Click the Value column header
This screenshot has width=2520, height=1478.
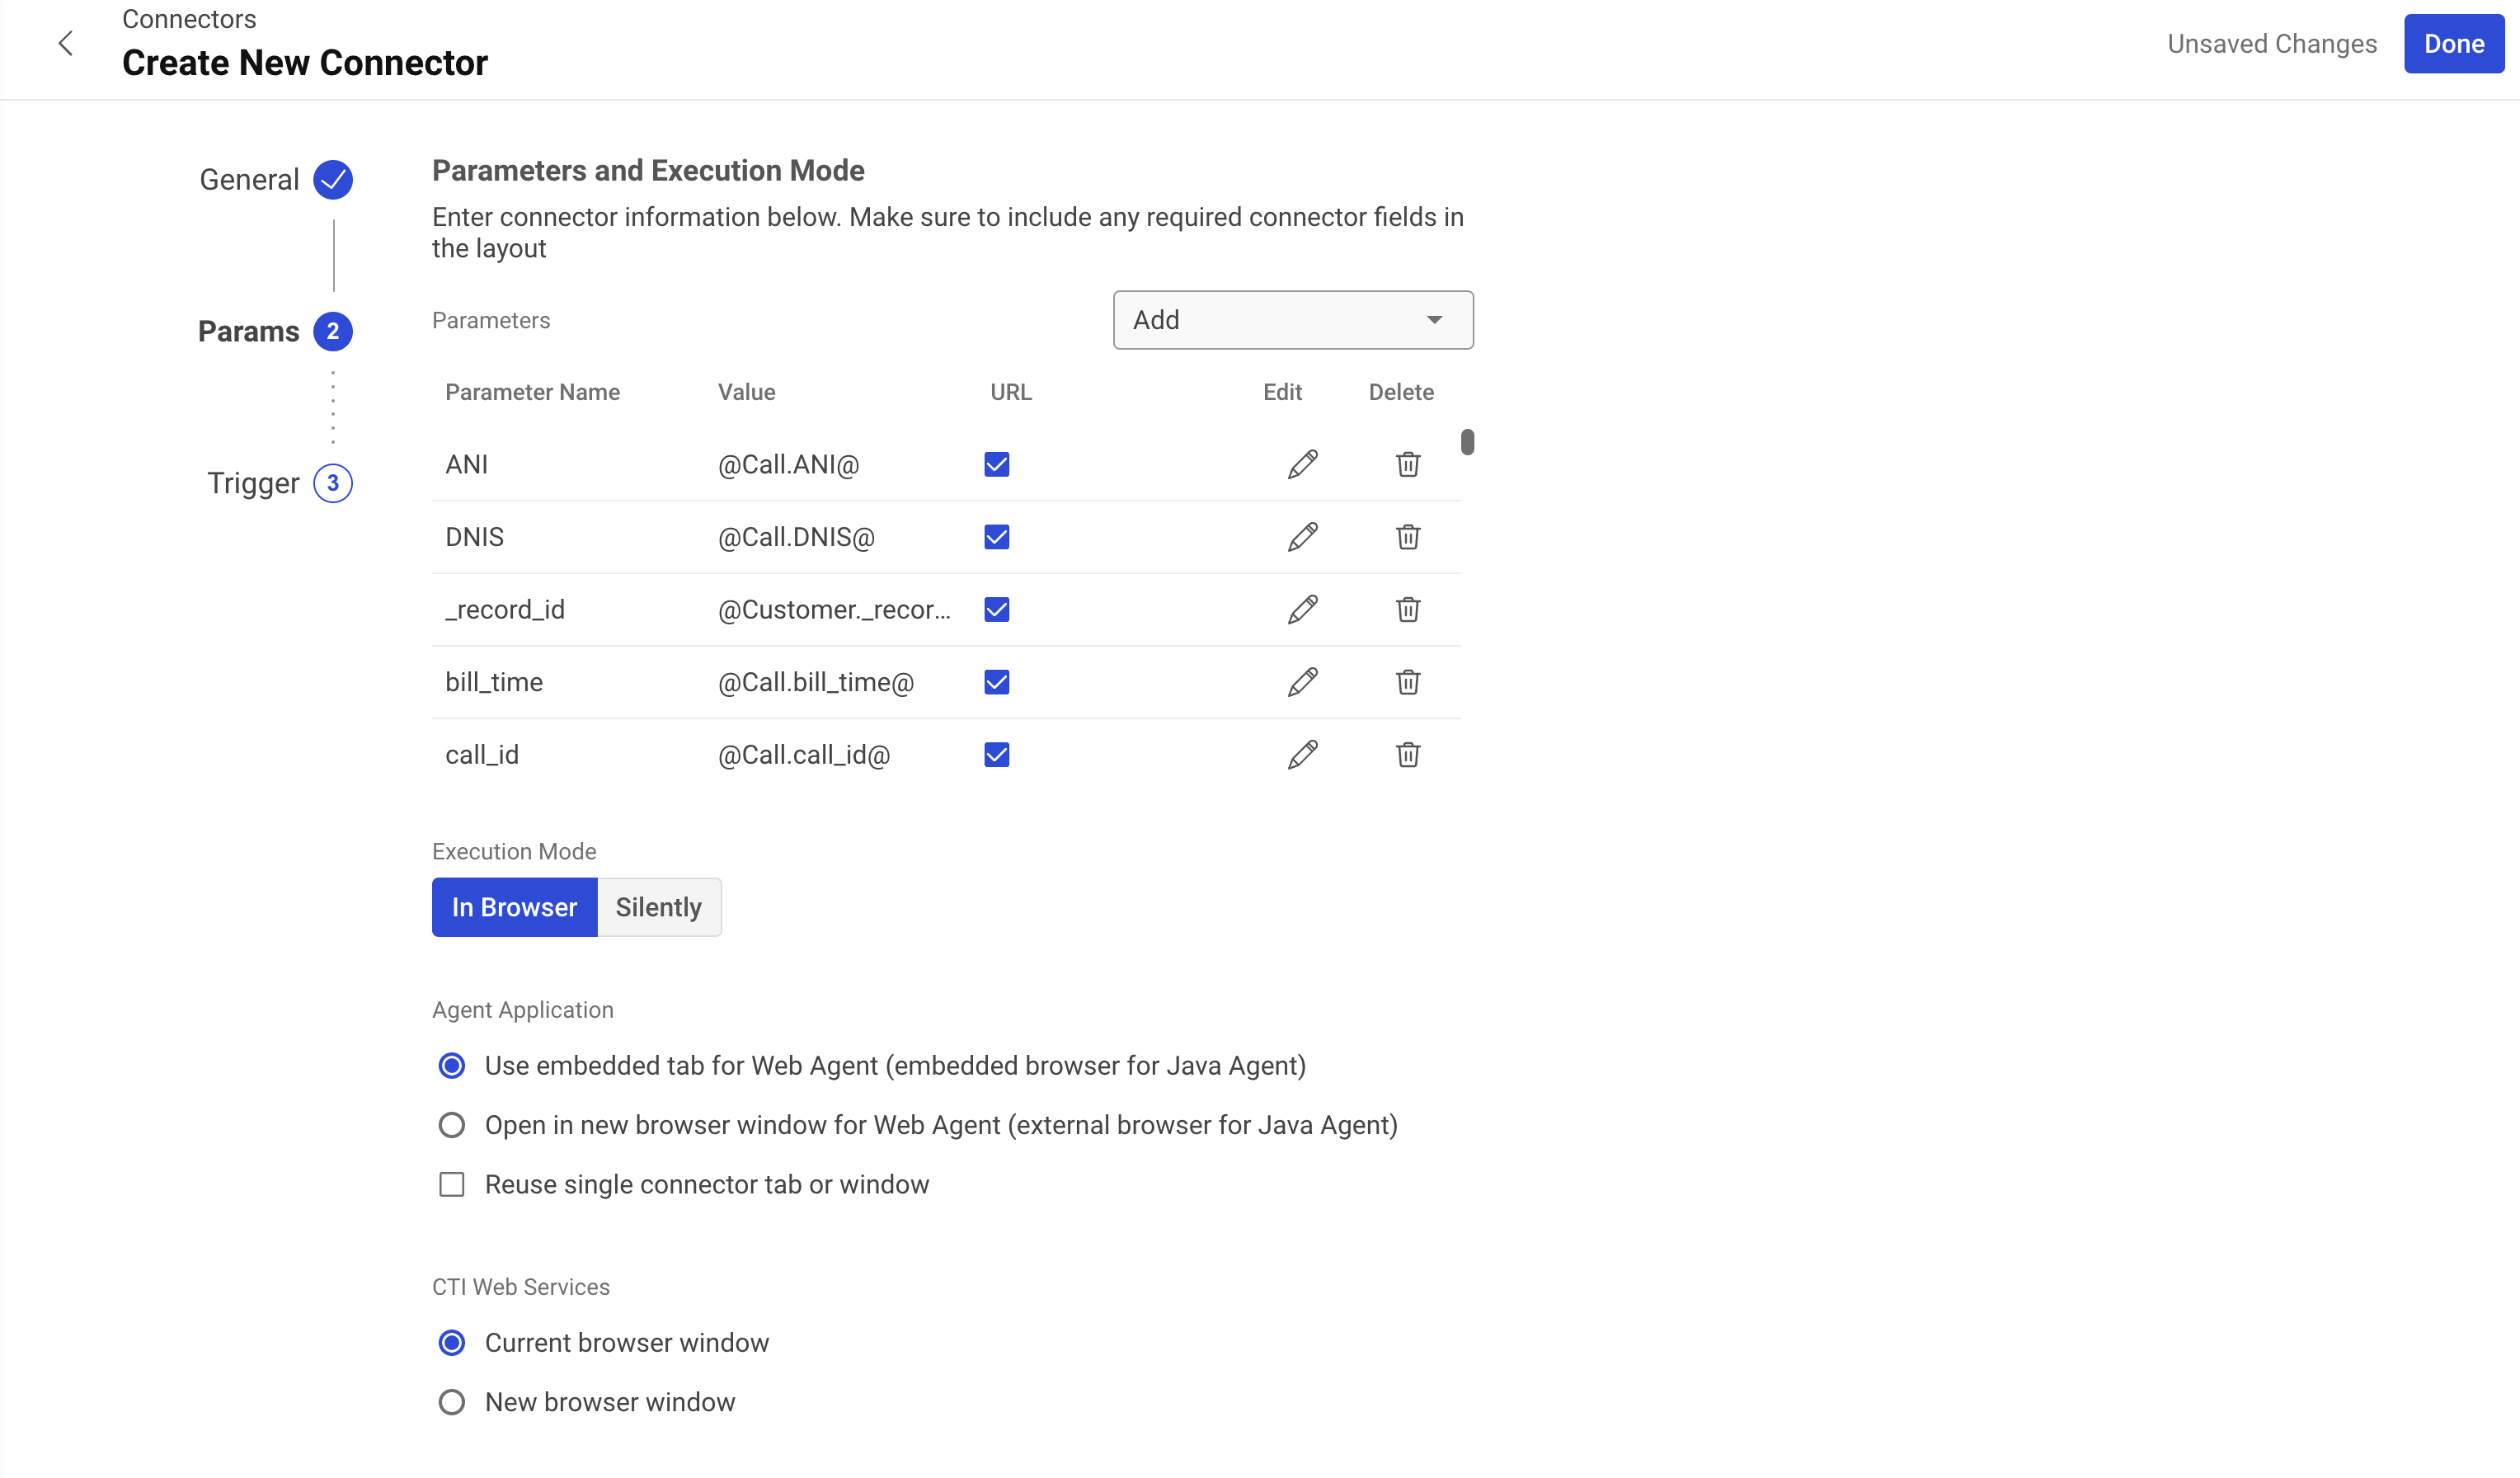tap(746, 392)
